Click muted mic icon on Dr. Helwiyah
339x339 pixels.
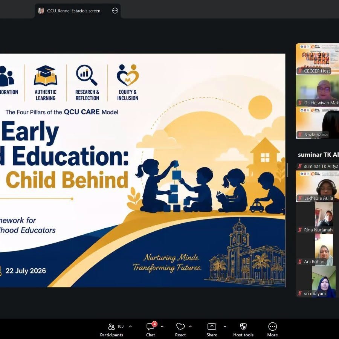click(x=300, y=103)
